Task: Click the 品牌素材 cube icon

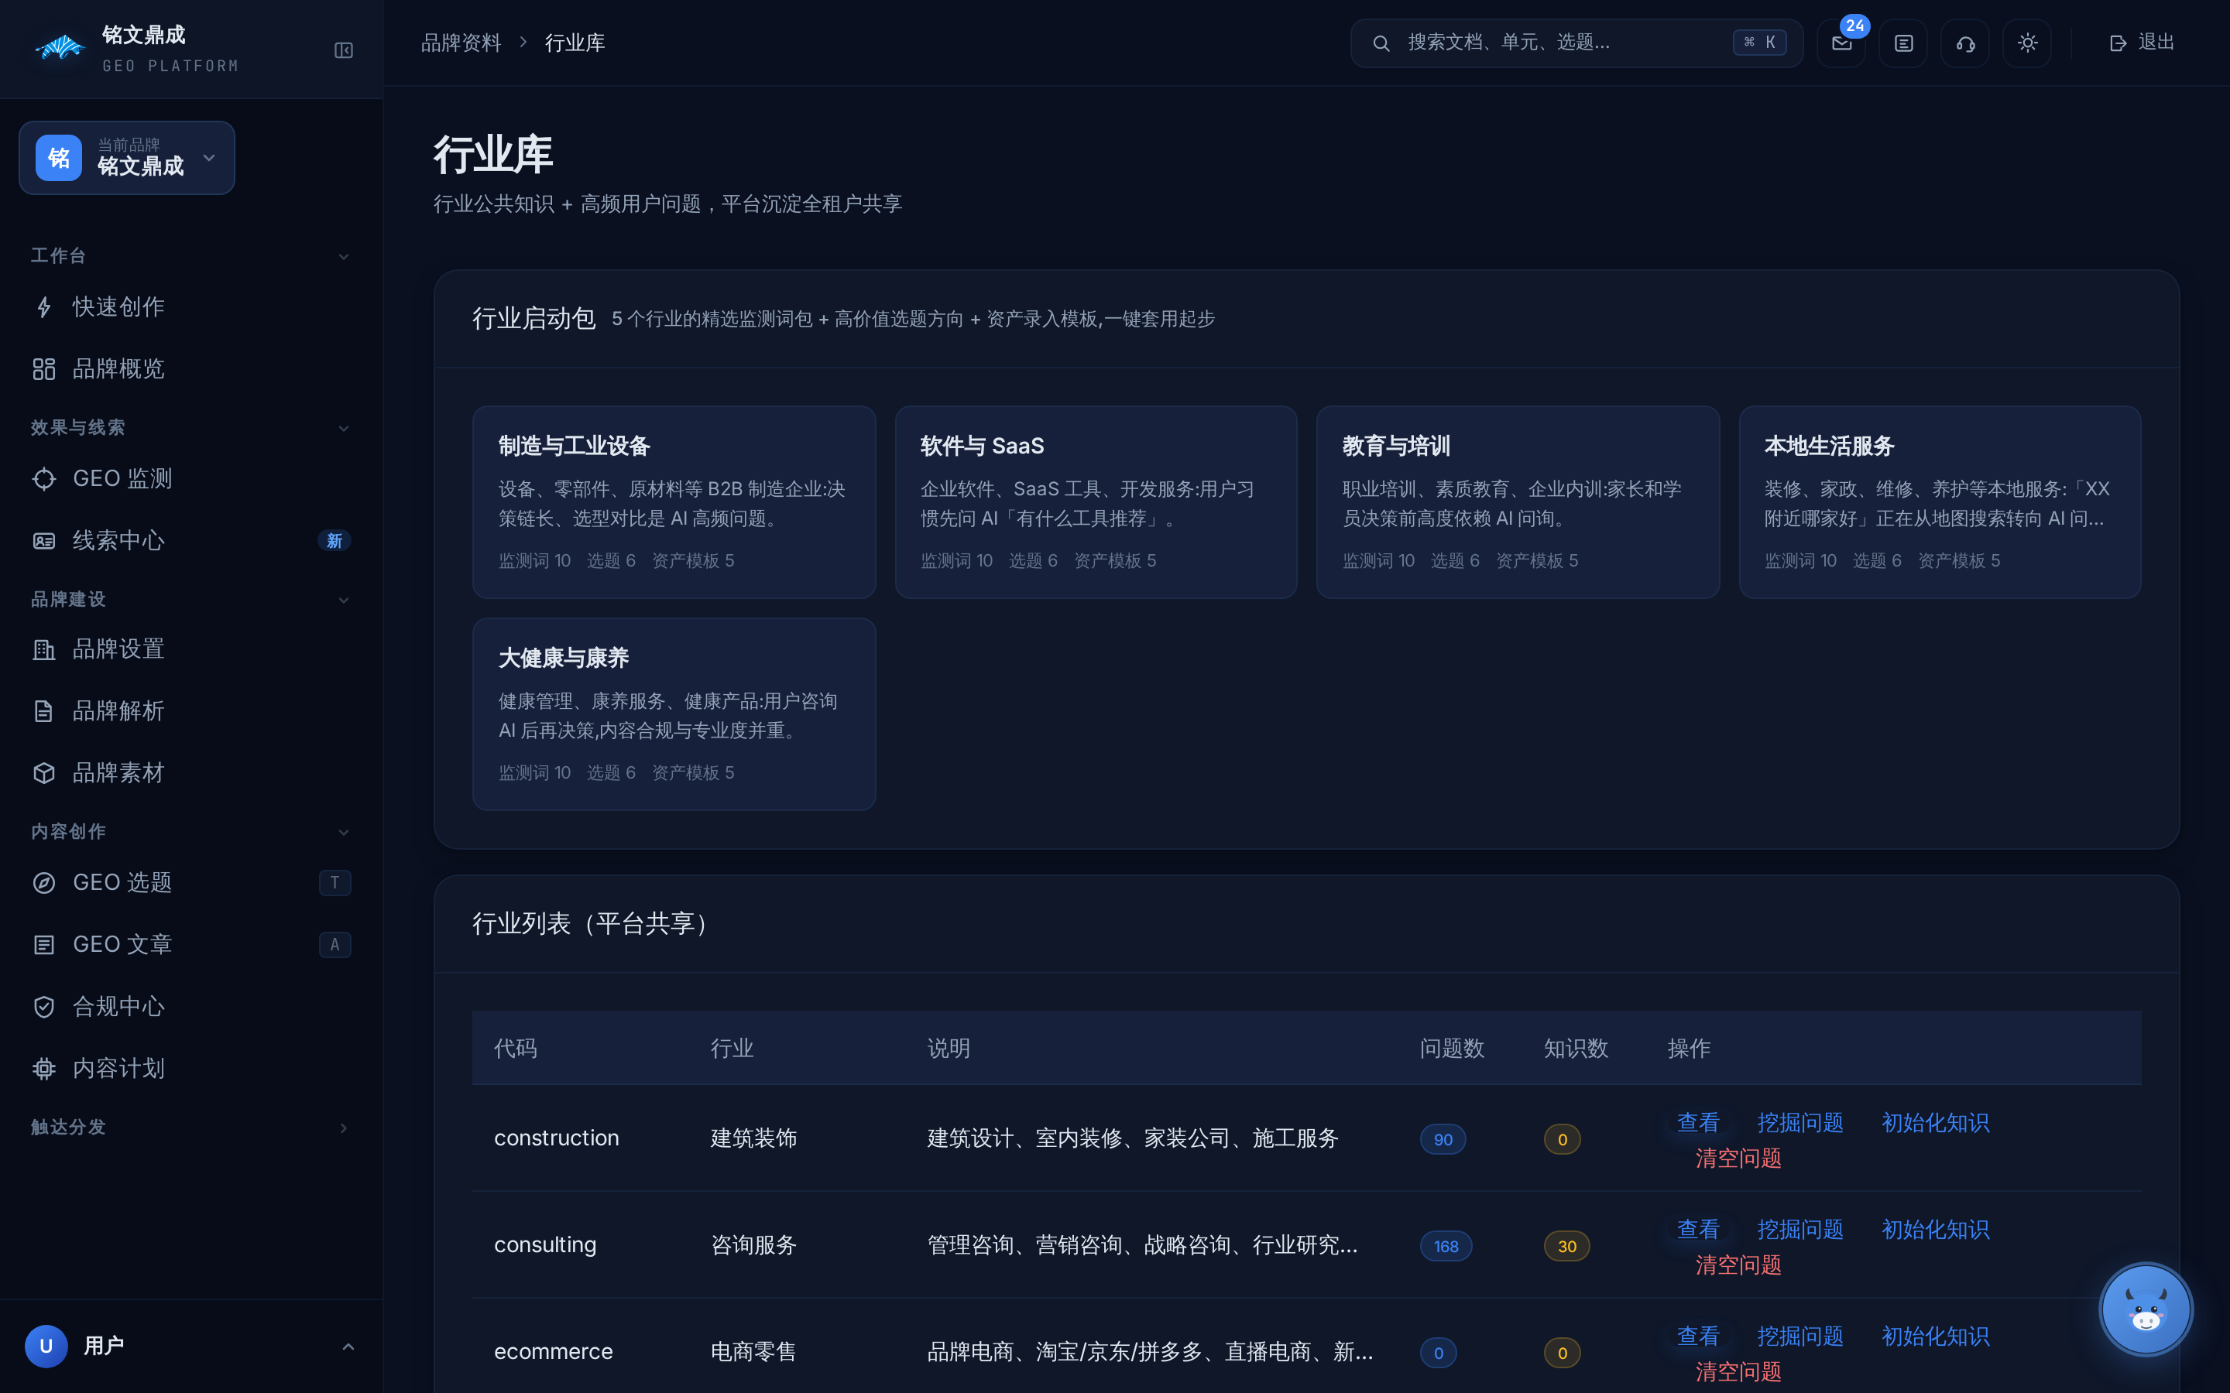Action: click(x=43, y=773)
